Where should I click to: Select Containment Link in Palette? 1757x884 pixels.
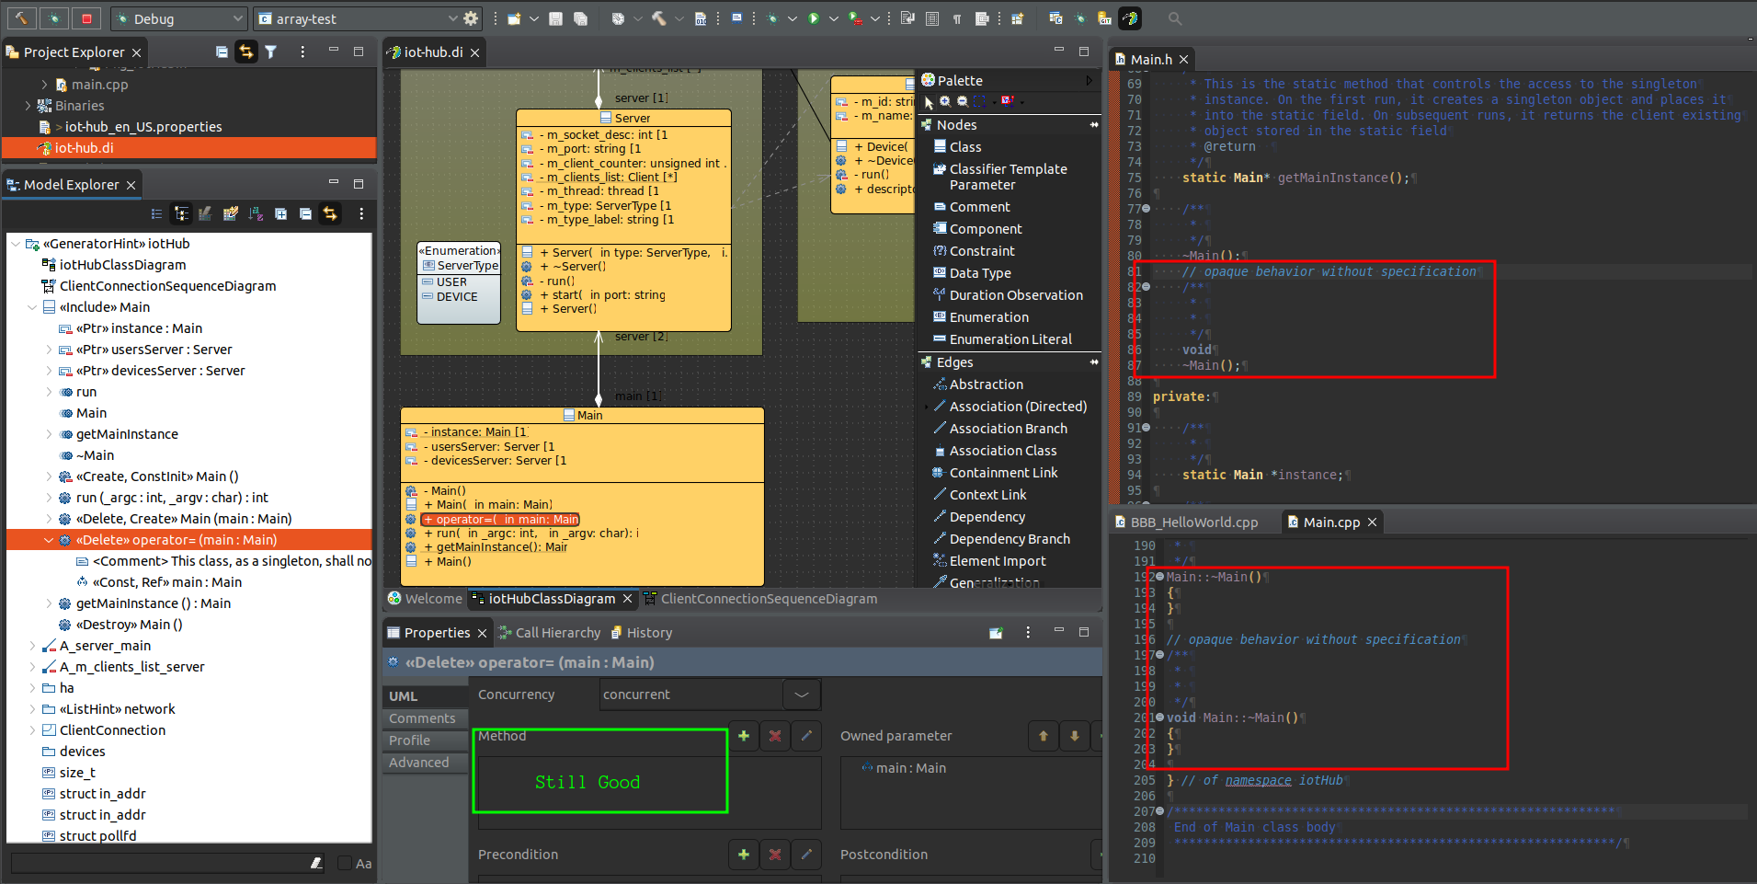point(1003,473)
